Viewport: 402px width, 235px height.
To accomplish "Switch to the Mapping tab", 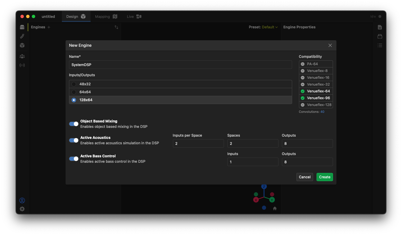I will coord(106,17).
